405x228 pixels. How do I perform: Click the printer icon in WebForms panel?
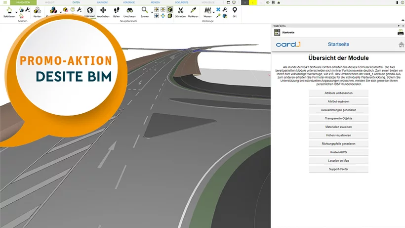401,32
